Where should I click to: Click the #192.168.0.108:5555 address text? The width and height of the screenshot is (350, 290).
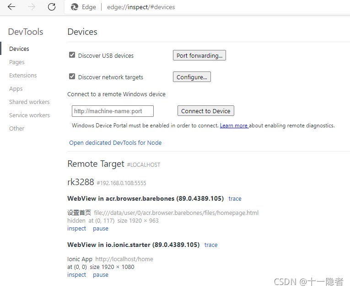pos(121,183)
